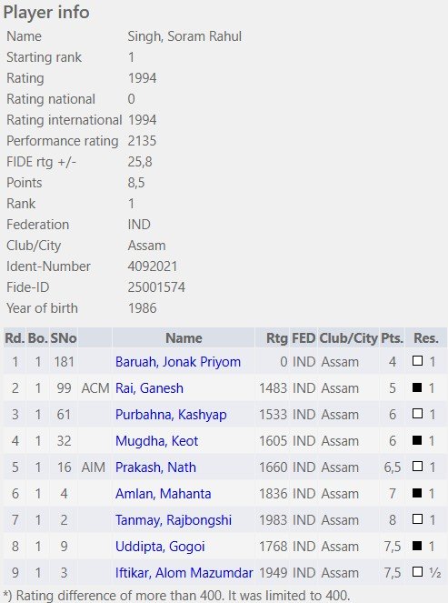Open Purbahna, Kashyap player link

coord(171,415)
